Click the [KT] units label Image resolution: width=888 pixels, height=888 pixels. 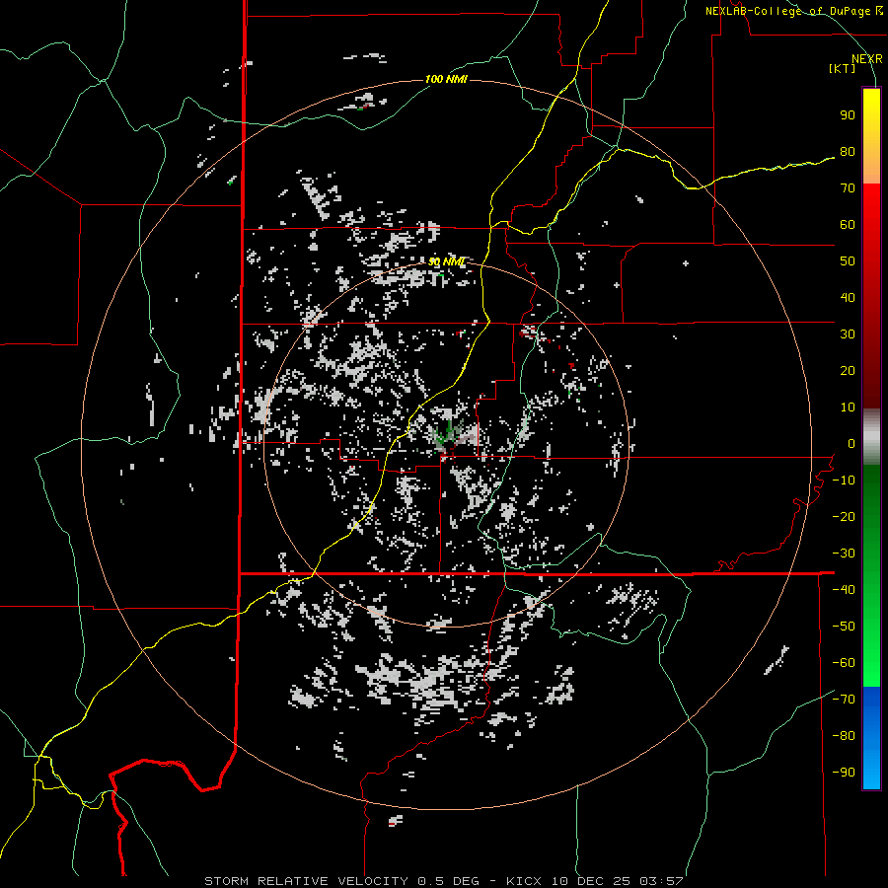tap(843, 68)
